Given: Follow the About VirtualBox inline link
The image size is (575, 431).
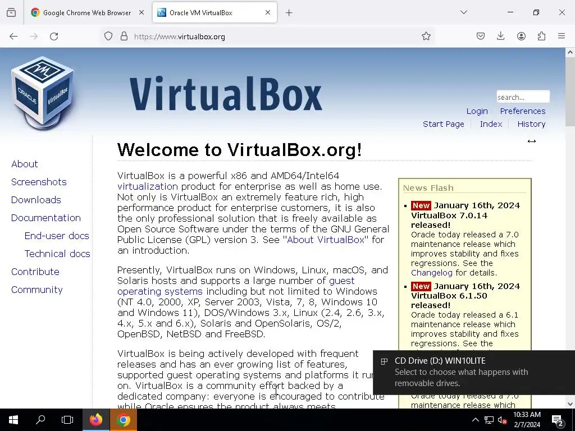Looking at the screenshot, I should [326, 240].
